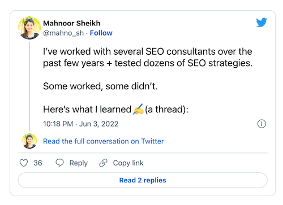Open the 10:18 PM · Jun 3, 2022 timestamp
The width and height of the screenshot is (283, 205).
click(81, 124)
